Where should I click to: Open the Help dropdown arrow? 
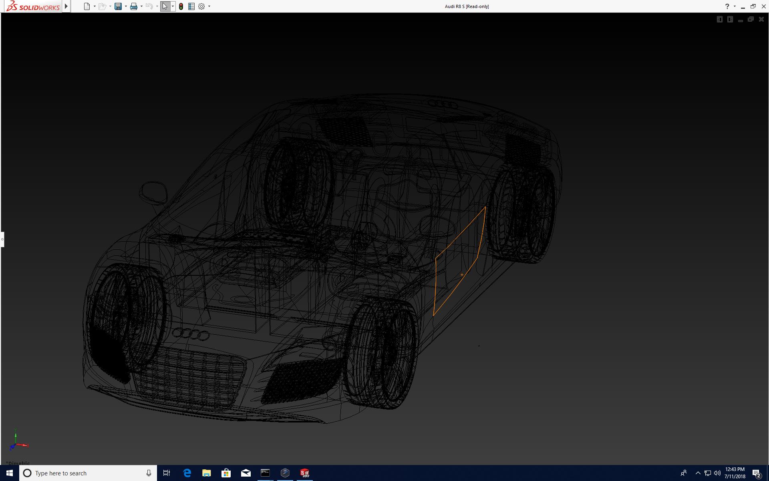click(x=735, y=6)
